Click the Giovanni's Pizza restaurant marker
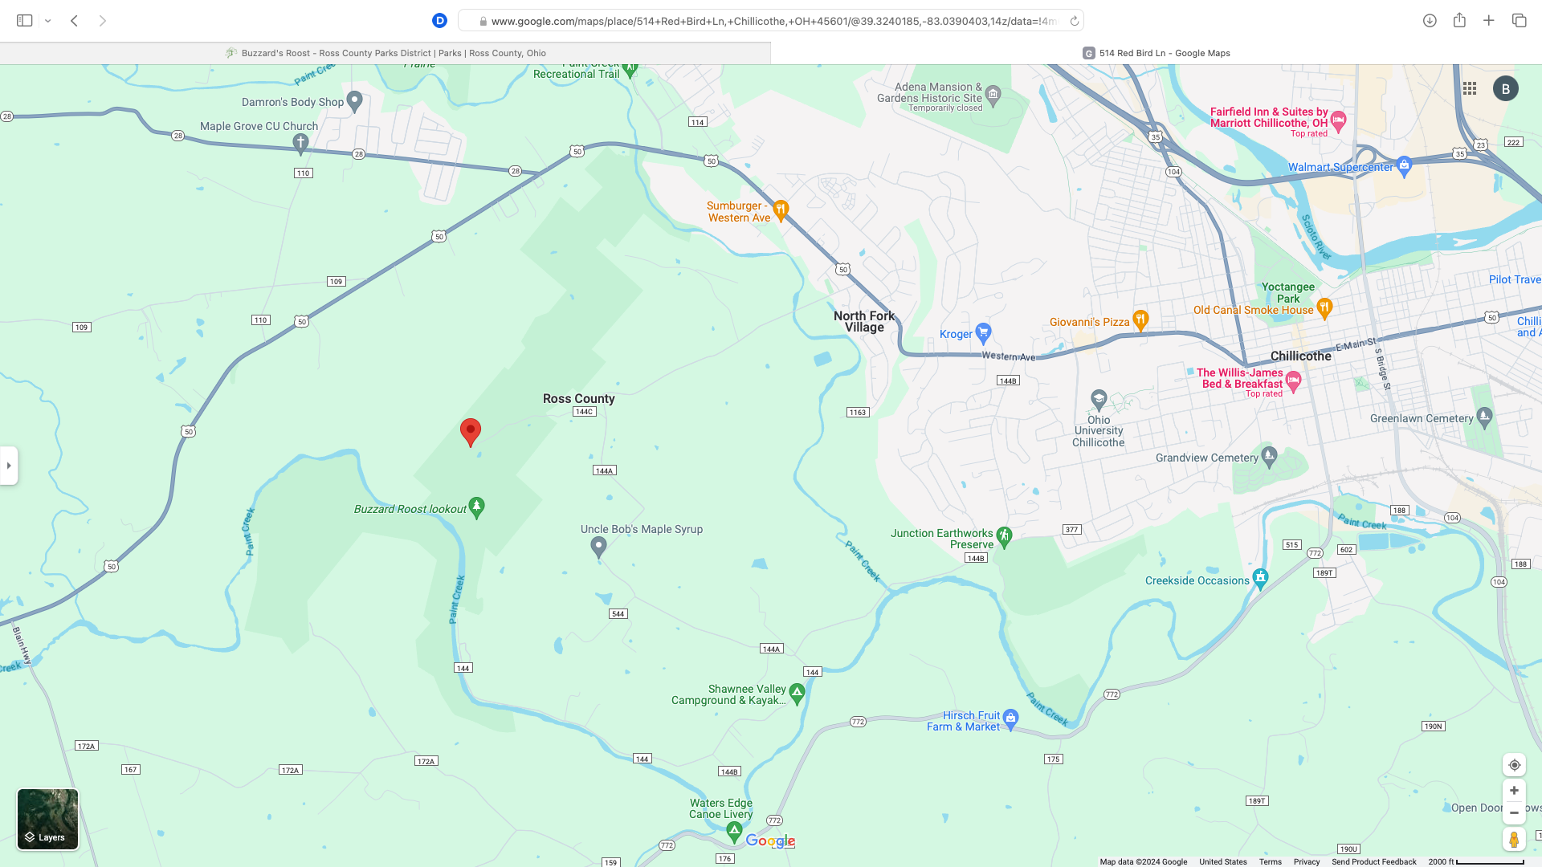This screenshot has width=1542, height=867. pos(1140,320)
